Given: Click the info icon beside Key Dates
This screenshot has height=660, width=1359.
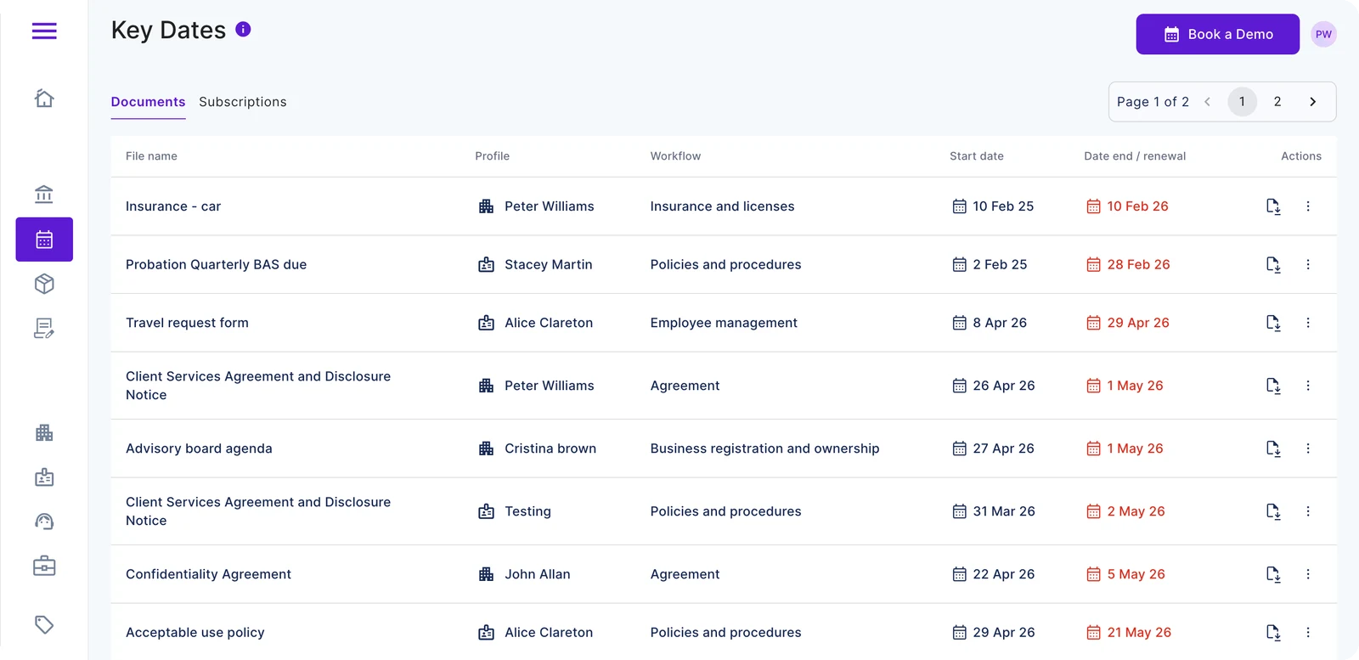Looking at the screenshot, I should [x=243, y=30].
